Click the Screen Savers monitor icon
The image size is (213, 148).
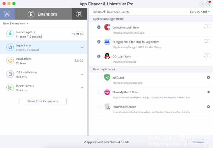pos(10,87)
